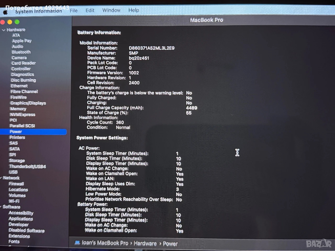This screenshot has height=251, width=335.
Task: Select SPI in the sidebar
Action: coord(13,155)
